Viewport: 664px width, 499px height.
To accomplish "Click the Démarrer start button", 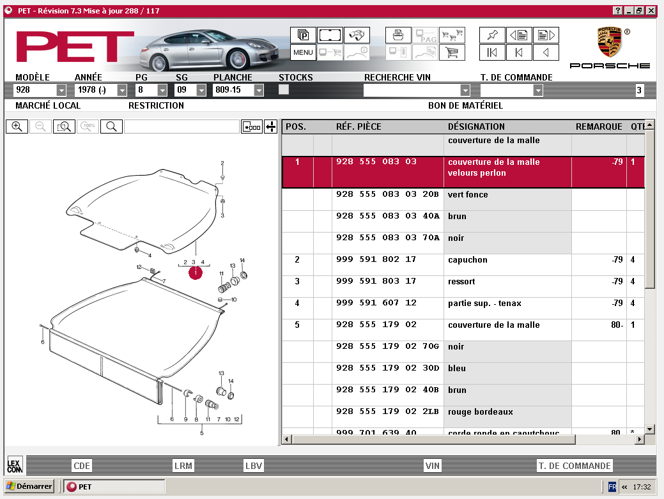I will point(29,486).
